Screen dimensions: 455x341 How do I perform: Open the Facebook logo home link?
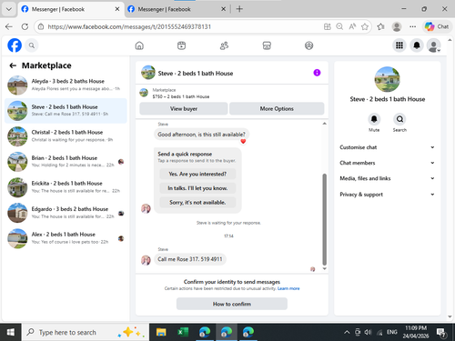15,45
